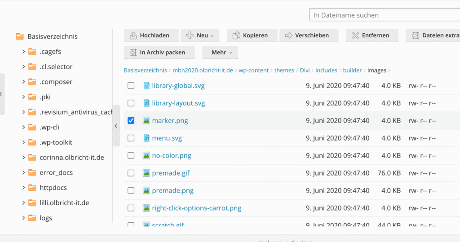Select the no-color.png checkbox
Image resolution: width=460 pixels, height=242 pixels.
pos(131,156)
